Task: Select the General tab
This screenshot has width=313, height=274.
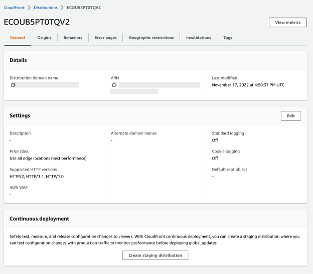Action: (18, 37)
